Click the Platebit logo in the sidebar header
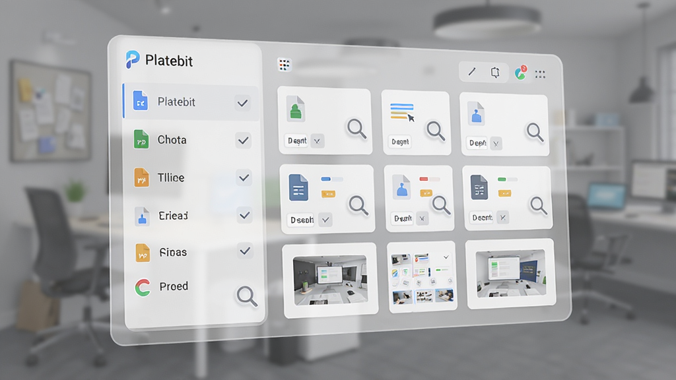The height and width of the screenshot is (380, 676). click(132, 59)
